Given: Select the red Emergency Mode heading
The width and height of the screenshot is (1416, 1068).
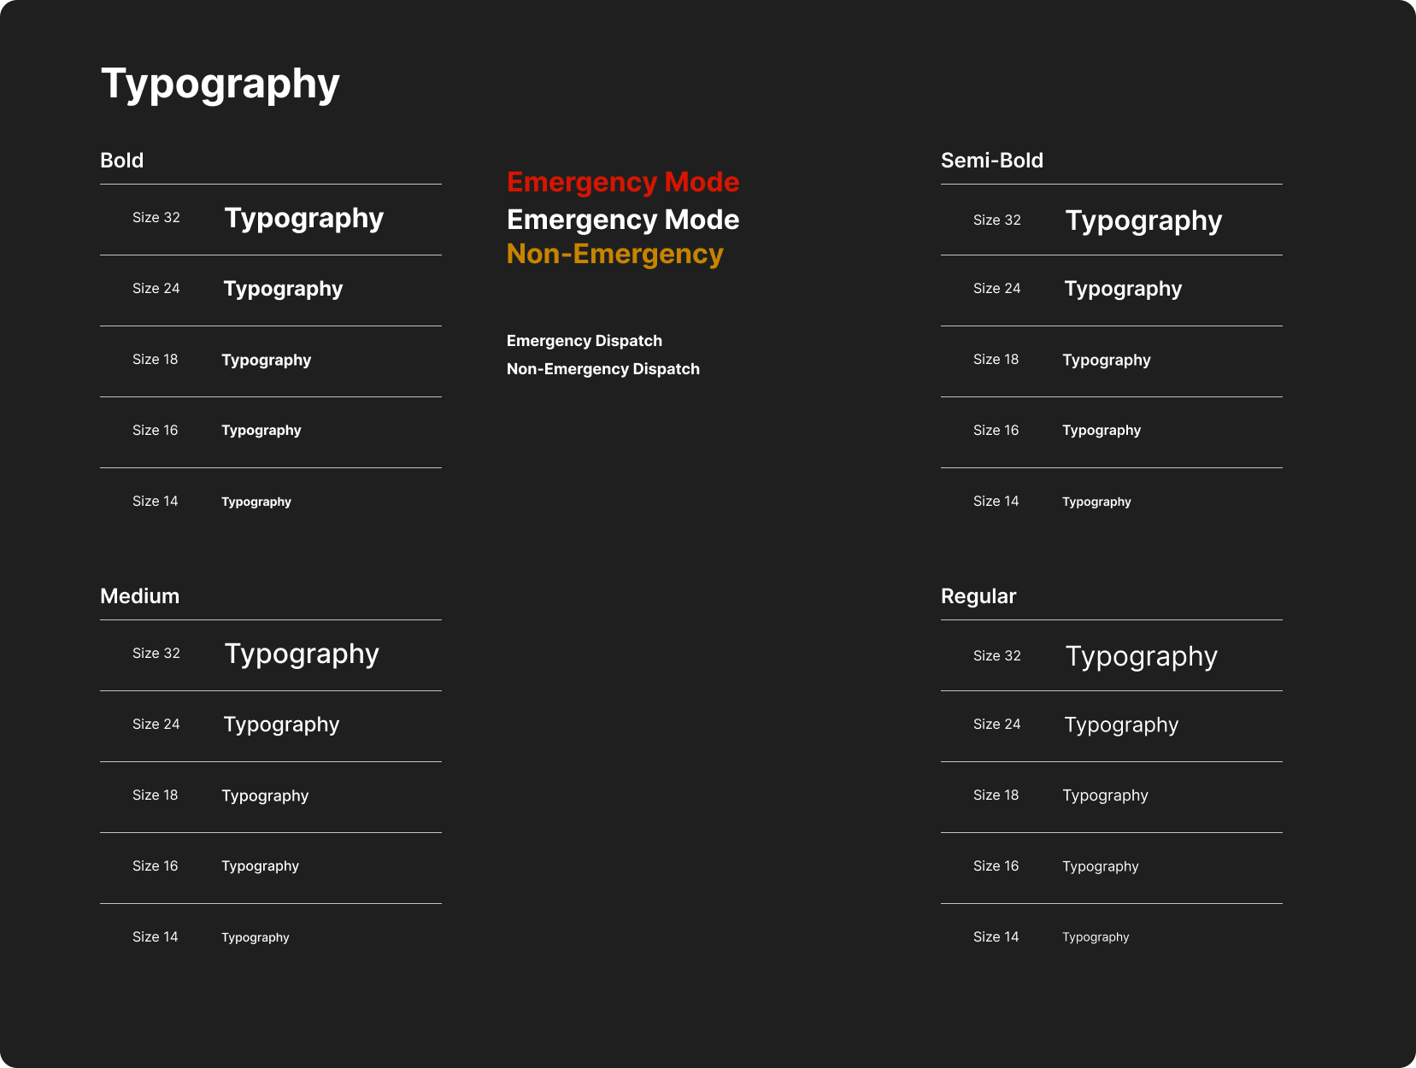Looking at the screenshot, I should point(623,182).
